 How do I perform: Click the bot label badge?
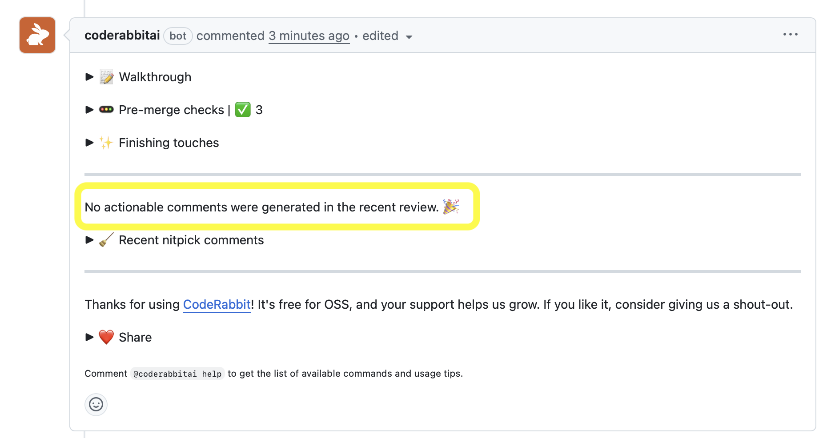178,36
